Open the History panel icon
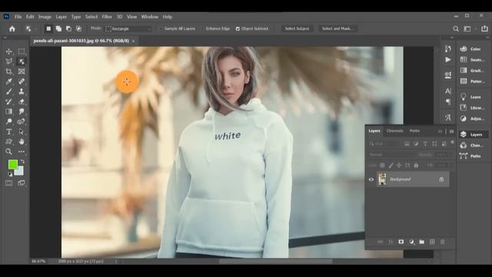Image resolution: width=492 pixels, height=277 pixels. [x=447, y=48]
